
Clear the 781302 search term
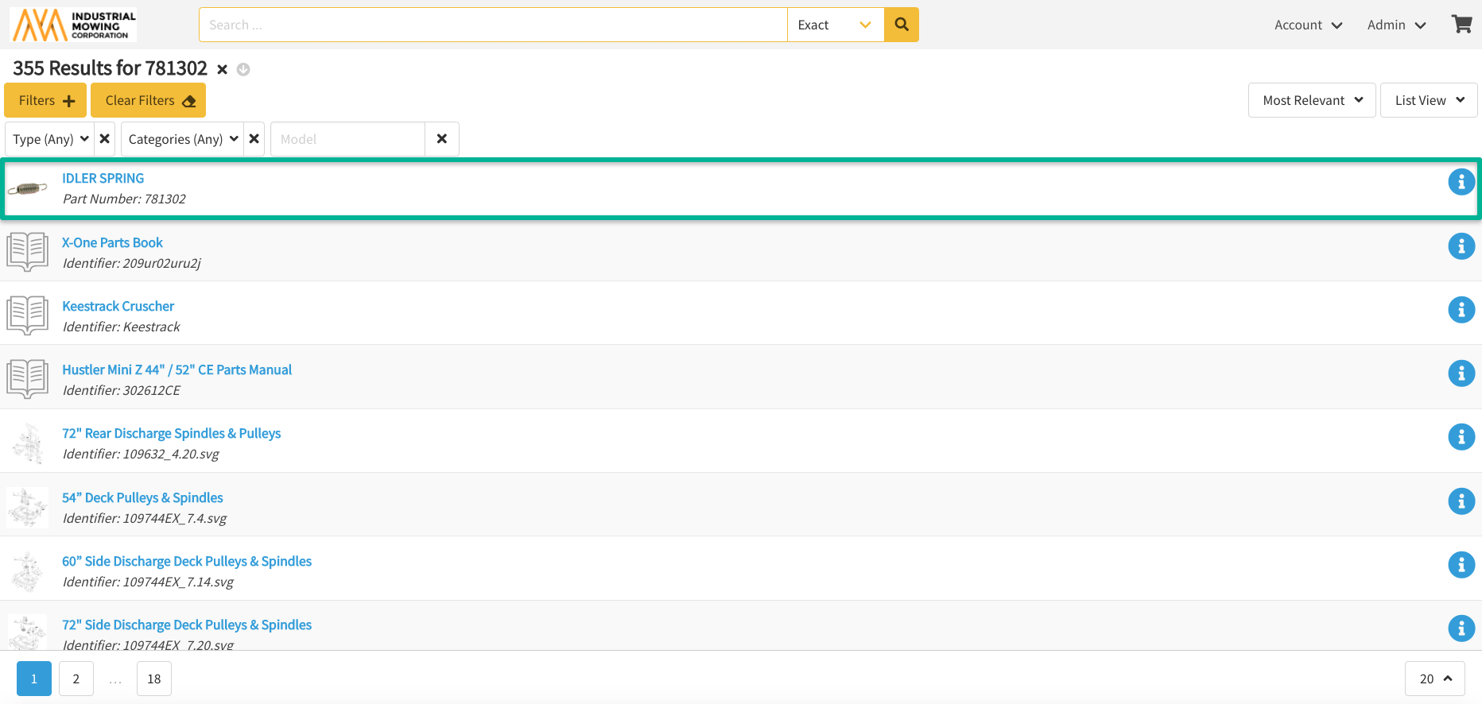tap(223, 70)
